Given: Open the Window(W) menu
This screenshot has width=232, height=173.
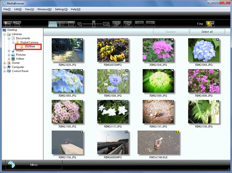Looking at the screenshot, I should pyautogui.click(x=45, y=9).
